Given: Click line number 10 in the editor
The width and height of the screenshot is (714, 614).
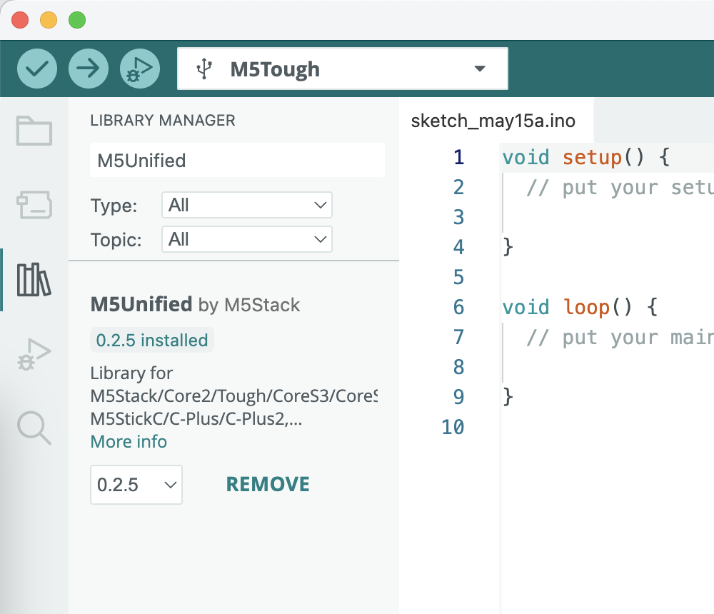Looking at the screenshot, I should (453, 427).
